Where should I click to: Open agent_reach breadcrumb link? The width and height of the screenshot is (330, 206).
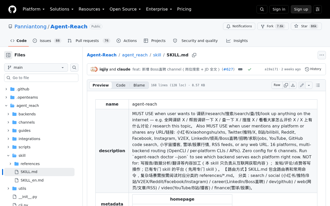coord(135,55)
